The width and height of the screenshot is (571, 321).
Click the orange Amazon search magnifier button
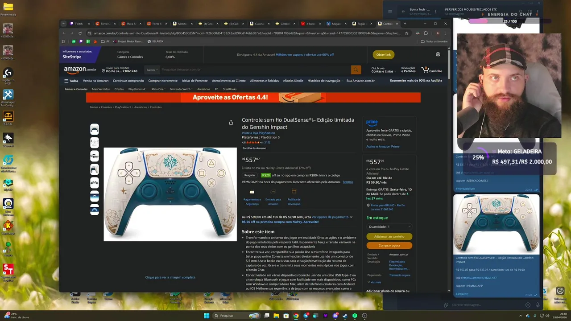tap(356, 70)
